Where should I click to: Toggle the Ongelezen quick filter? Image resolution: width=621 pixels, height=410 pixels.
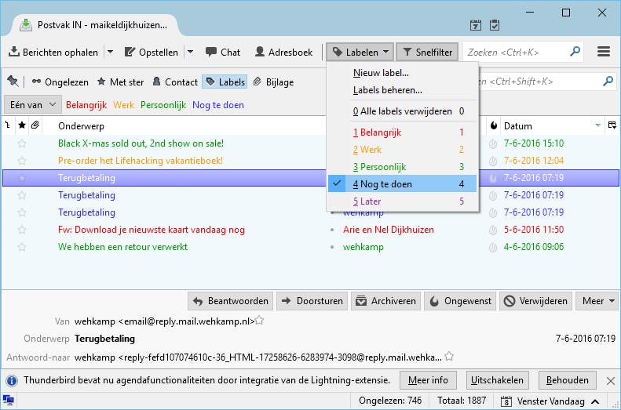pos(60,82)
